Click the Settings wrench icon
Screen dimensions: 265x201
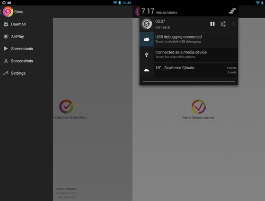tap(6, 73)
